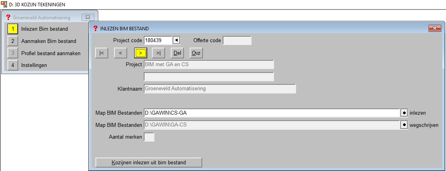Browse folder for BIM inlezen path
446x171 pixels.
point(404,113)
